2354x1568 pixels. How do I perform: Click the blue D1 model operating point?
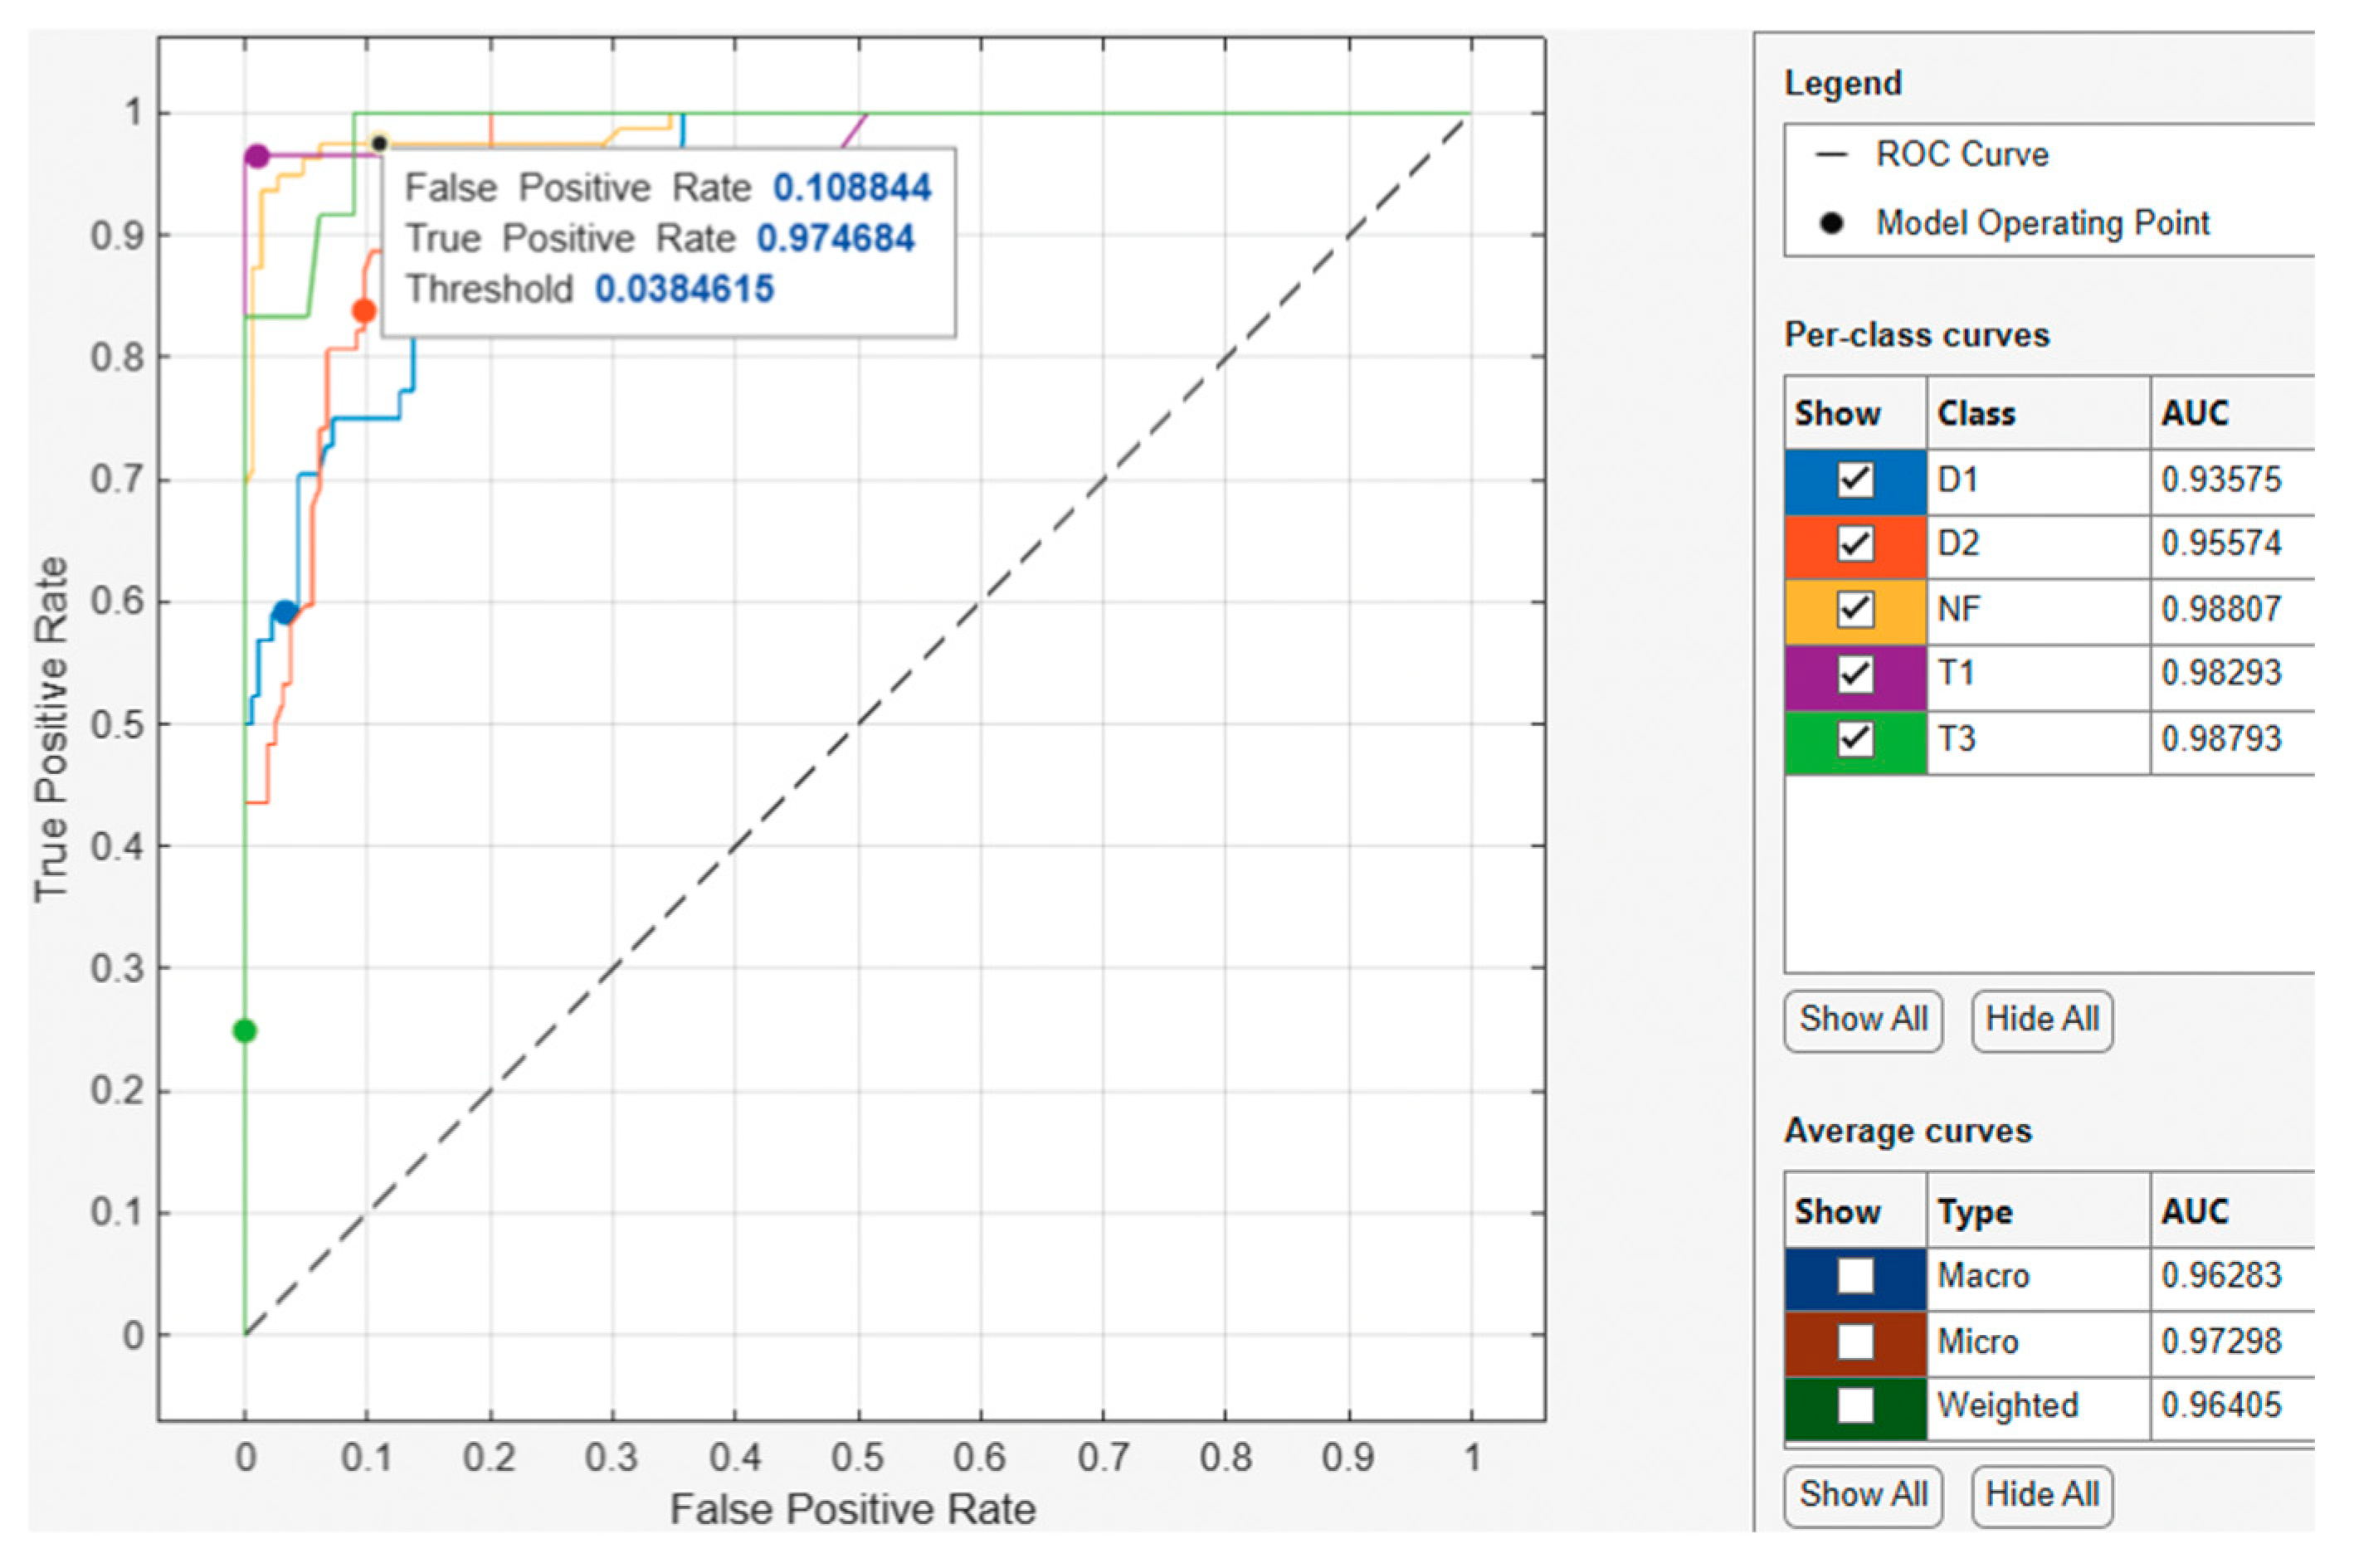(x=285, y=612)
